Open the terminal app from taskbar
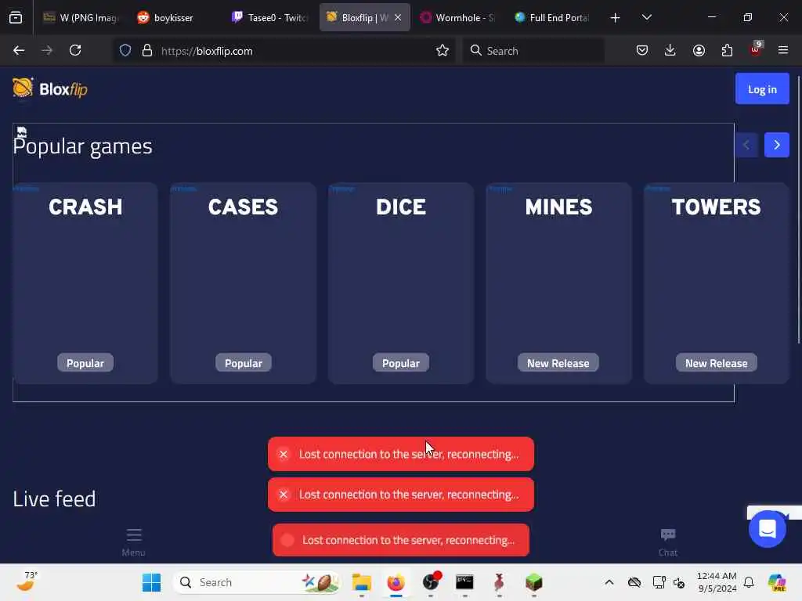The image size is (802, 601). click(465, 582)
